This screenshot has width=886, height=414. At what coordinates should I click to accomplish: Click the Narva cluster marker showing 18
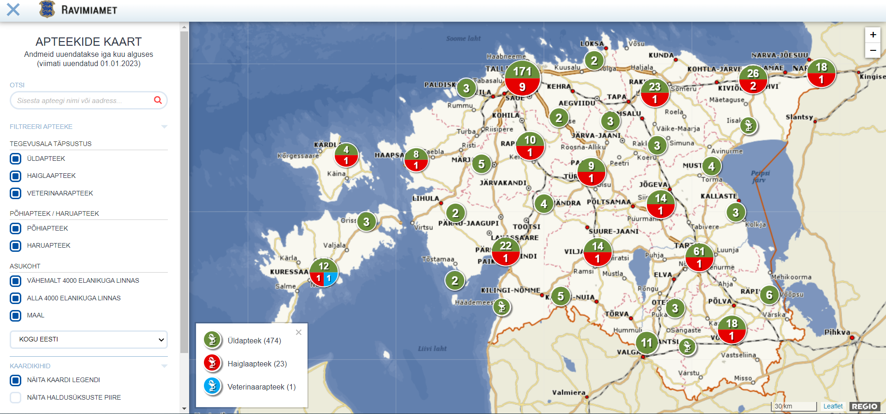(821, 73)
